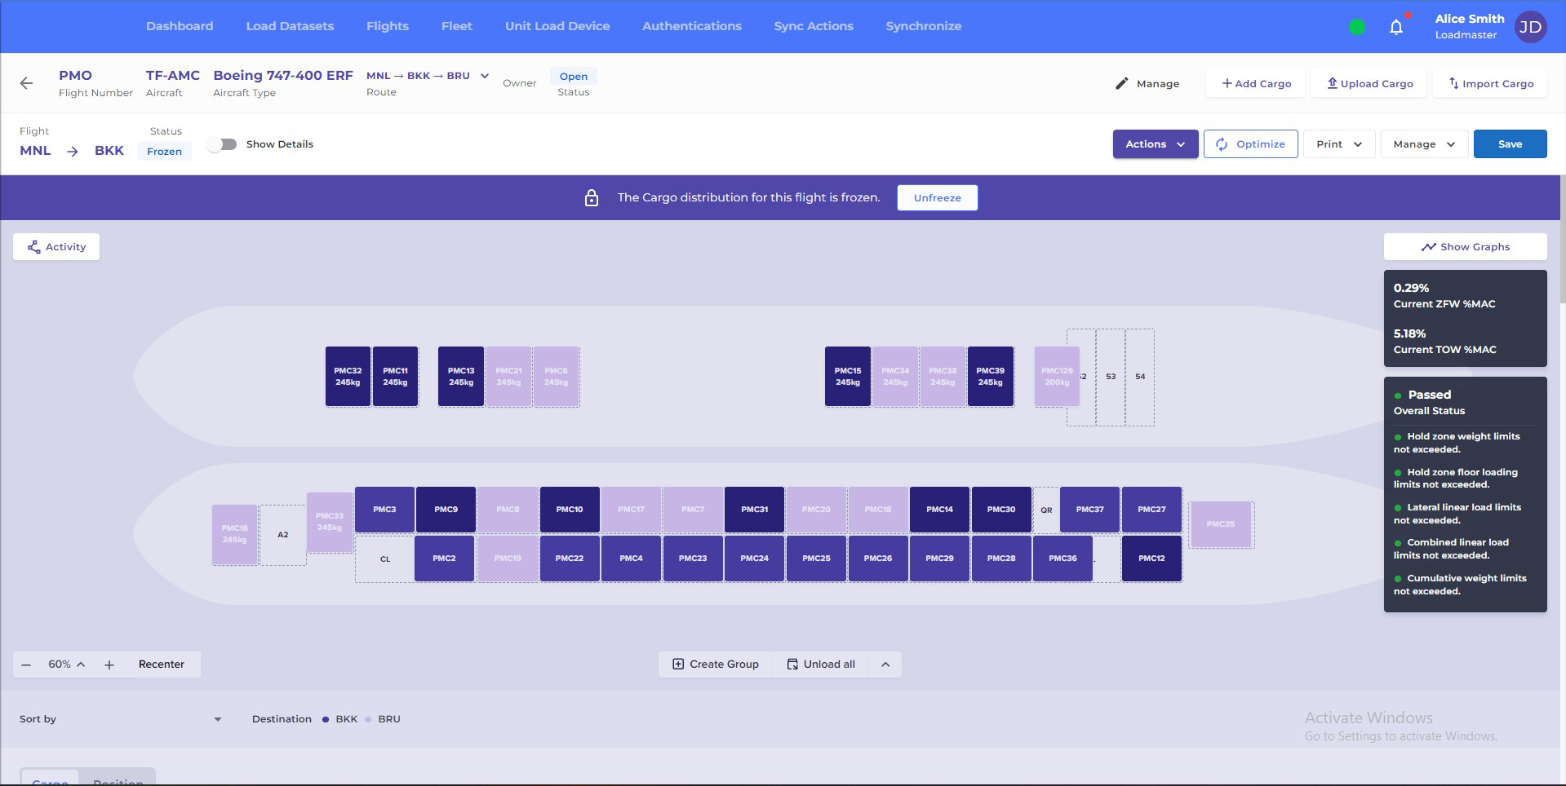Viewport: 1566px width, 786px height.
Task: Toggle Show Details switch
Action: click(222, 144)
